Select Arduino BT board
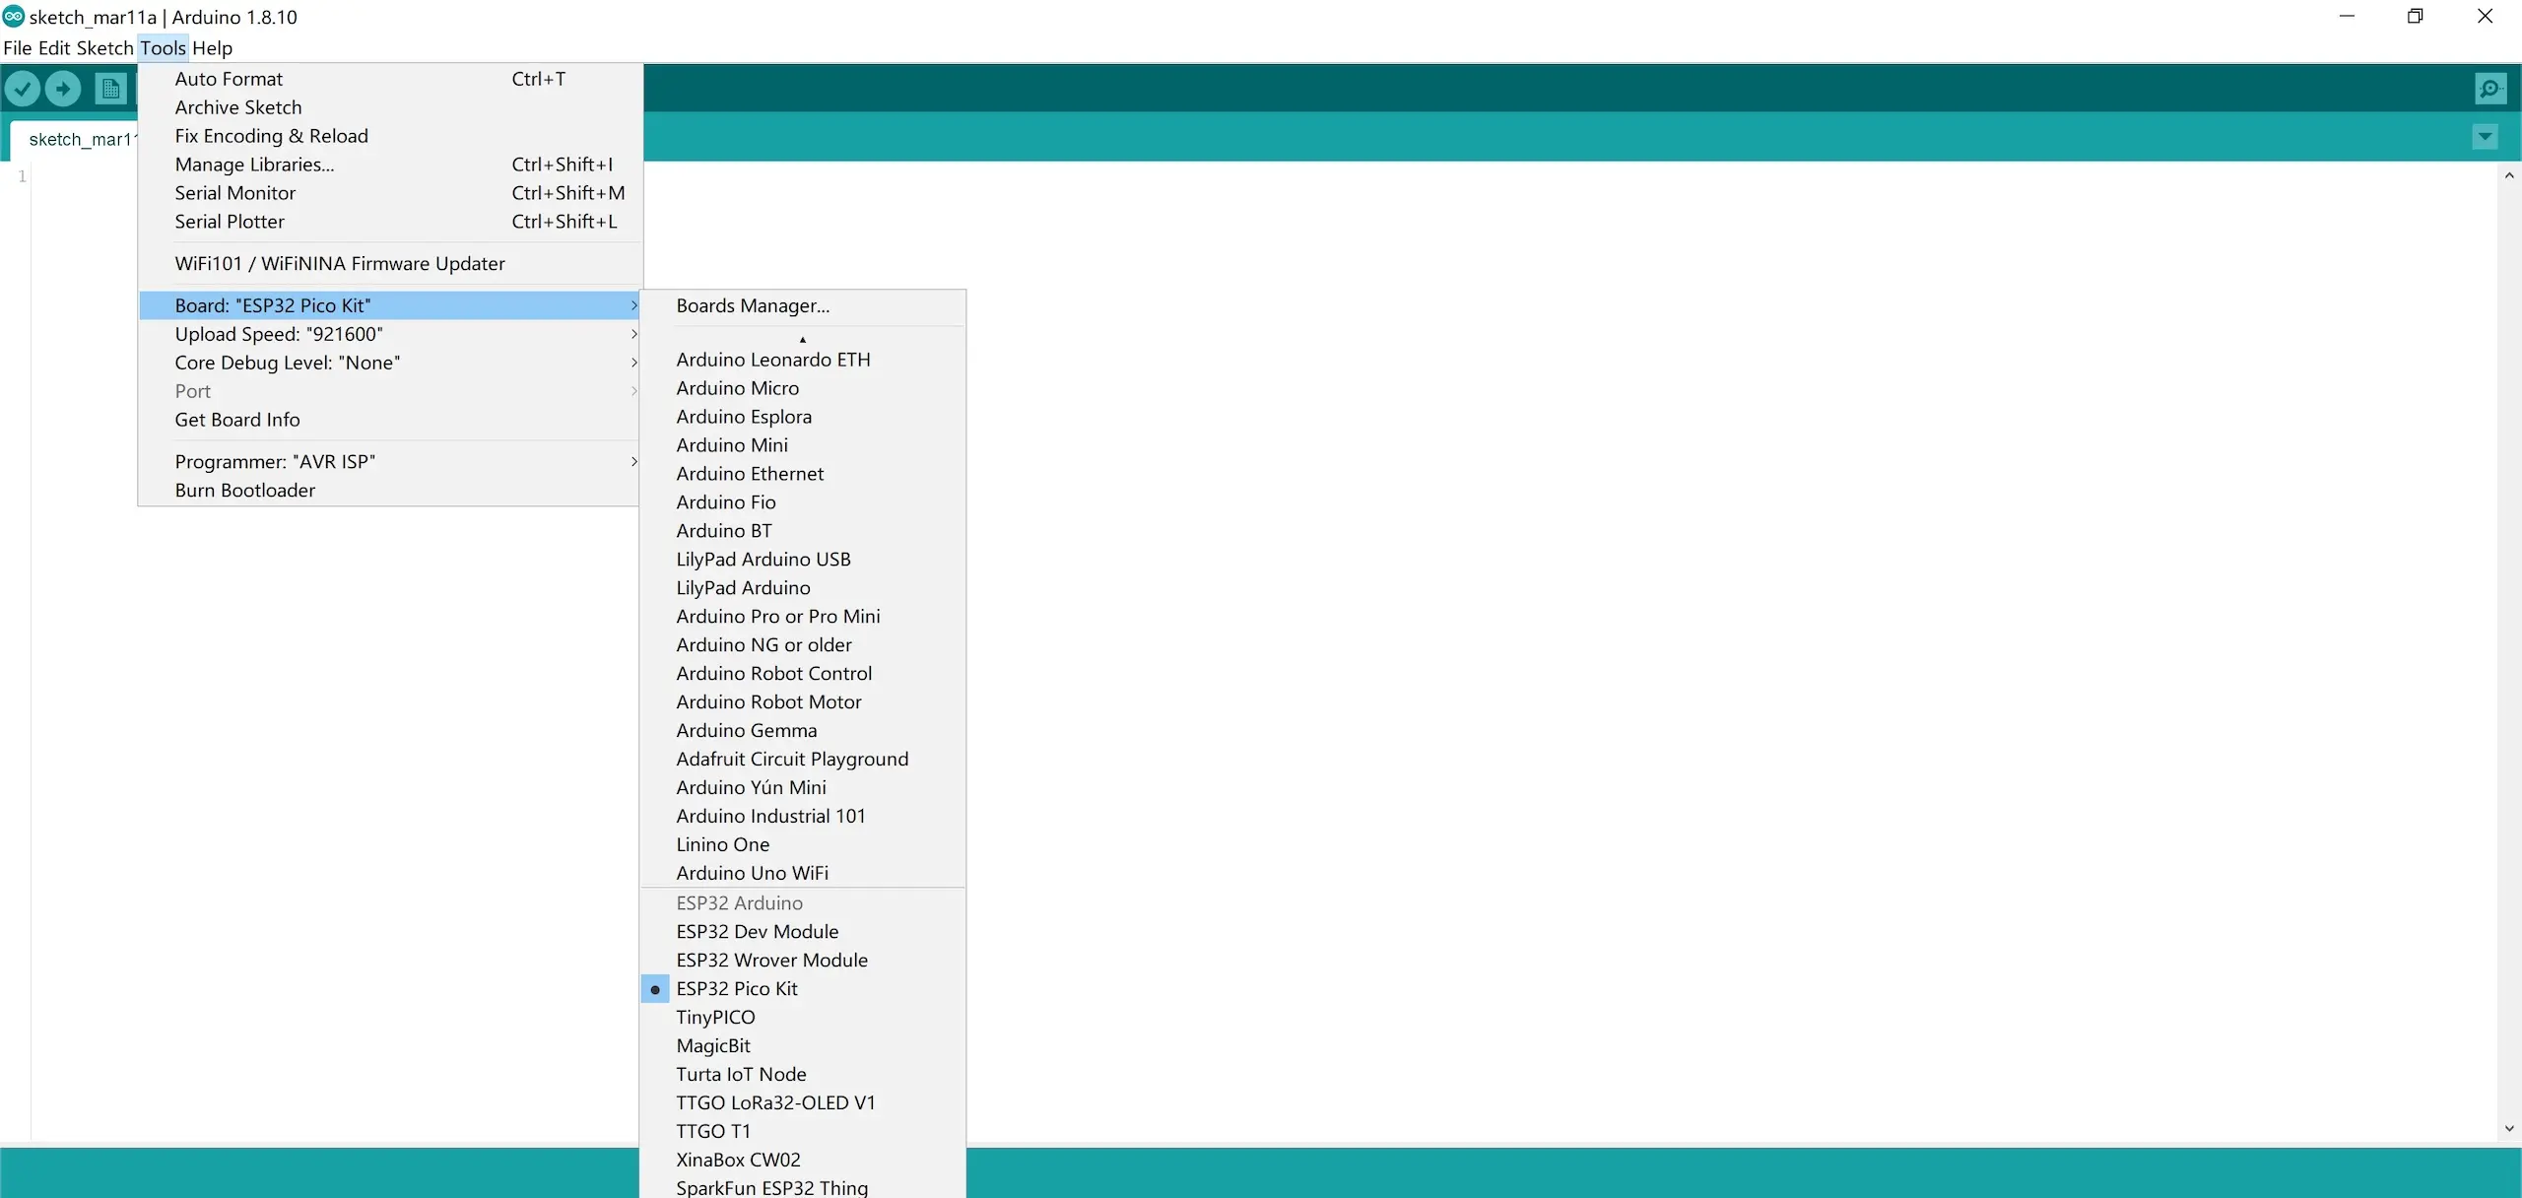 [x=803, y=531]
